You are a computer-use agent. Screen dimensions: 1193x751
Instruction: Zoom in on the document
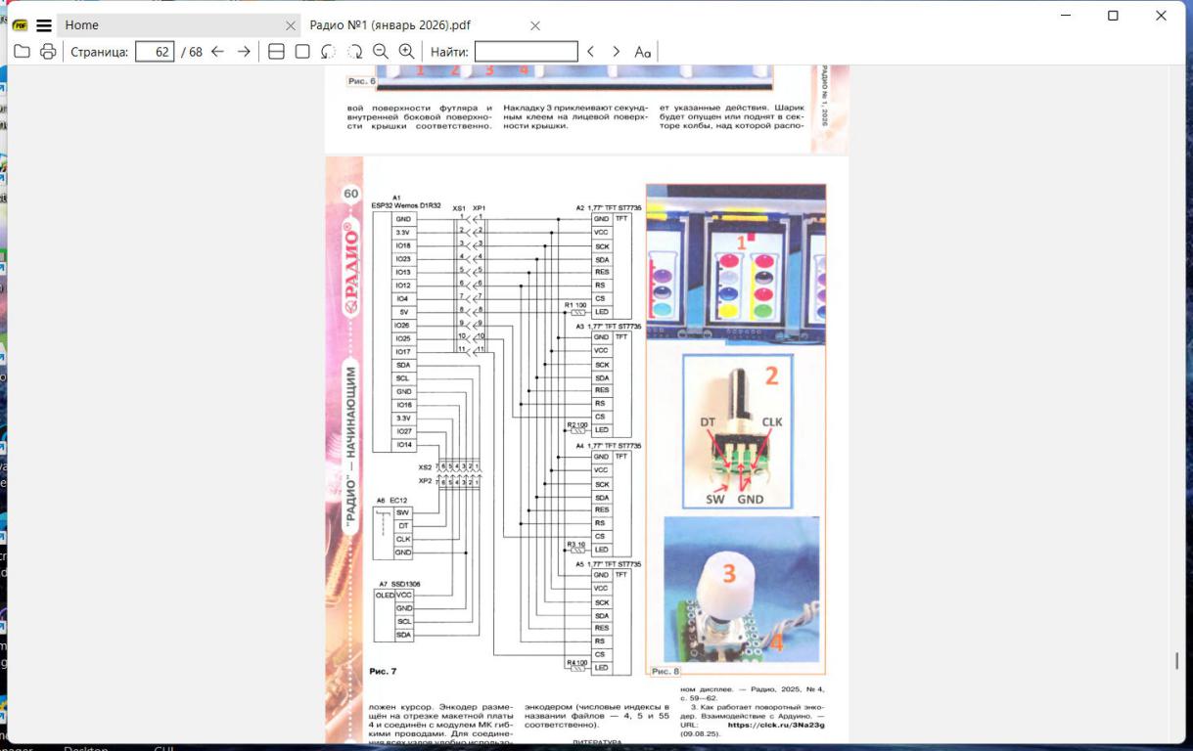click(406, 52)
